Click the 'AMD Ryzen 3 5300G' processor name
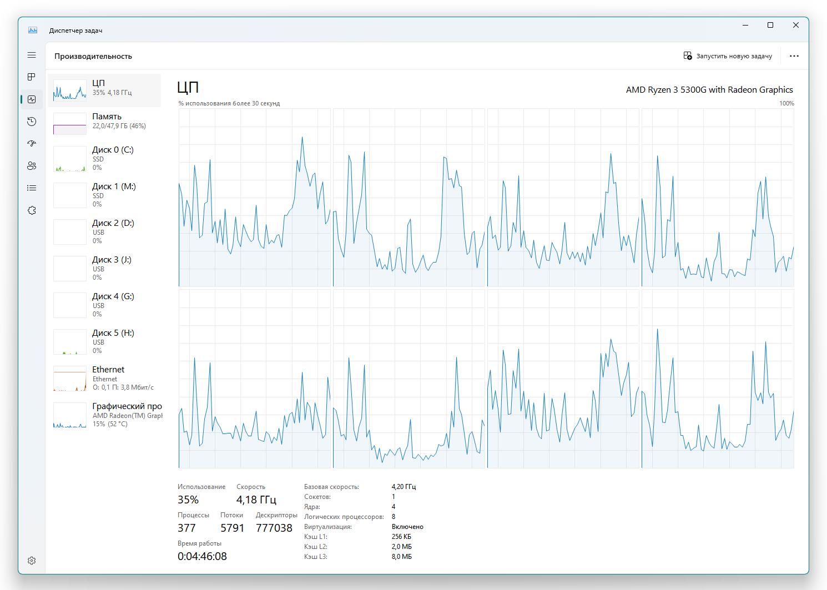The image size is (827, 590). point(709,89)
